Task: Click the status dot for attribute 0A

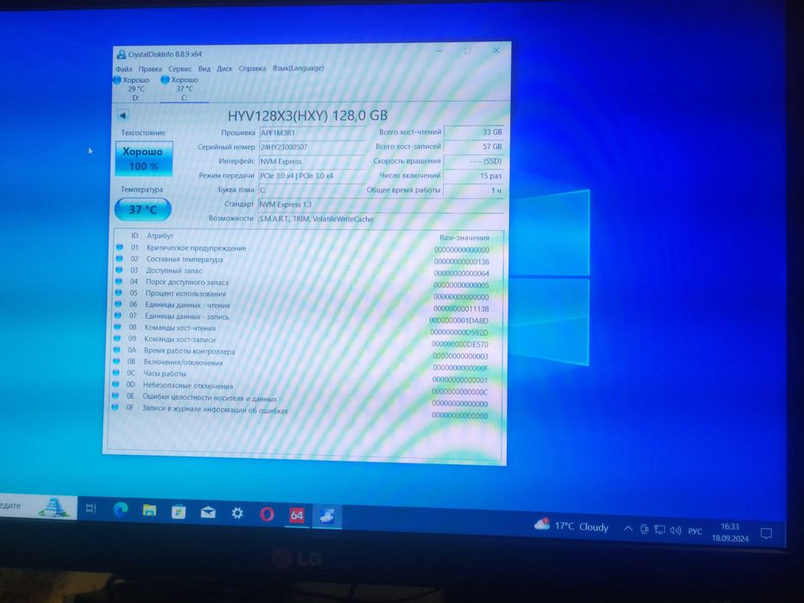Action: tap(117, 350)
